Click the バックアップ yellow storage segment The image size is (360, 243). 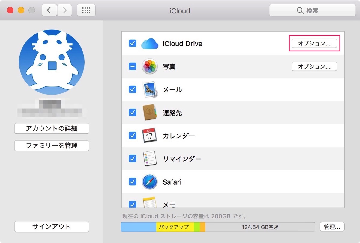(175, 227)
